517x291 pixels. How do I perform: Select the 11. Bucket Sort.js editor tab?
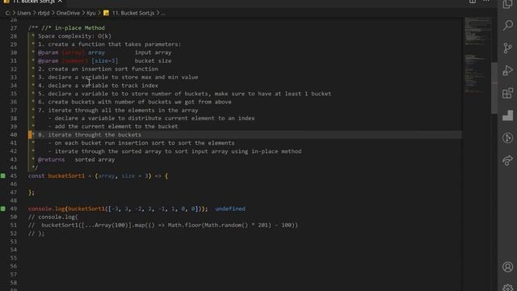(x=33, y=2)
